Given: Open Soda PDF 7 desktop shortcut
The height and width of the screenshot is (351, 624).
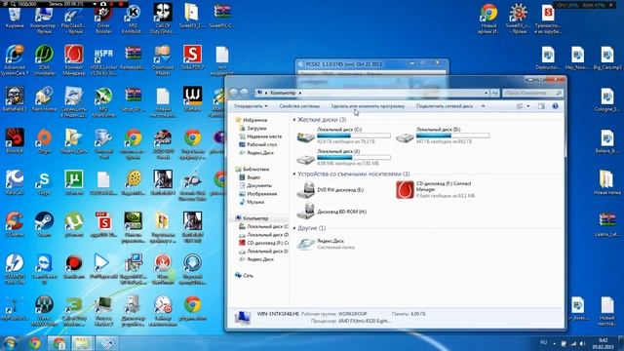Looking at the screenshot, I should tap(193, 58).
